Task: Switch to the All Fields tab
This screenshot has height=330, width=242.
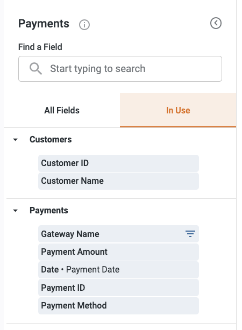Action: point(62,110)
